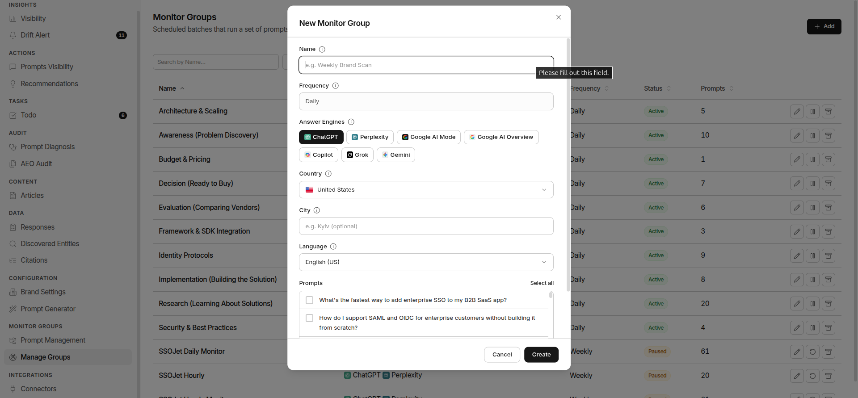
Task: Sort table by Frequency column
Action: tap(589, 88)
